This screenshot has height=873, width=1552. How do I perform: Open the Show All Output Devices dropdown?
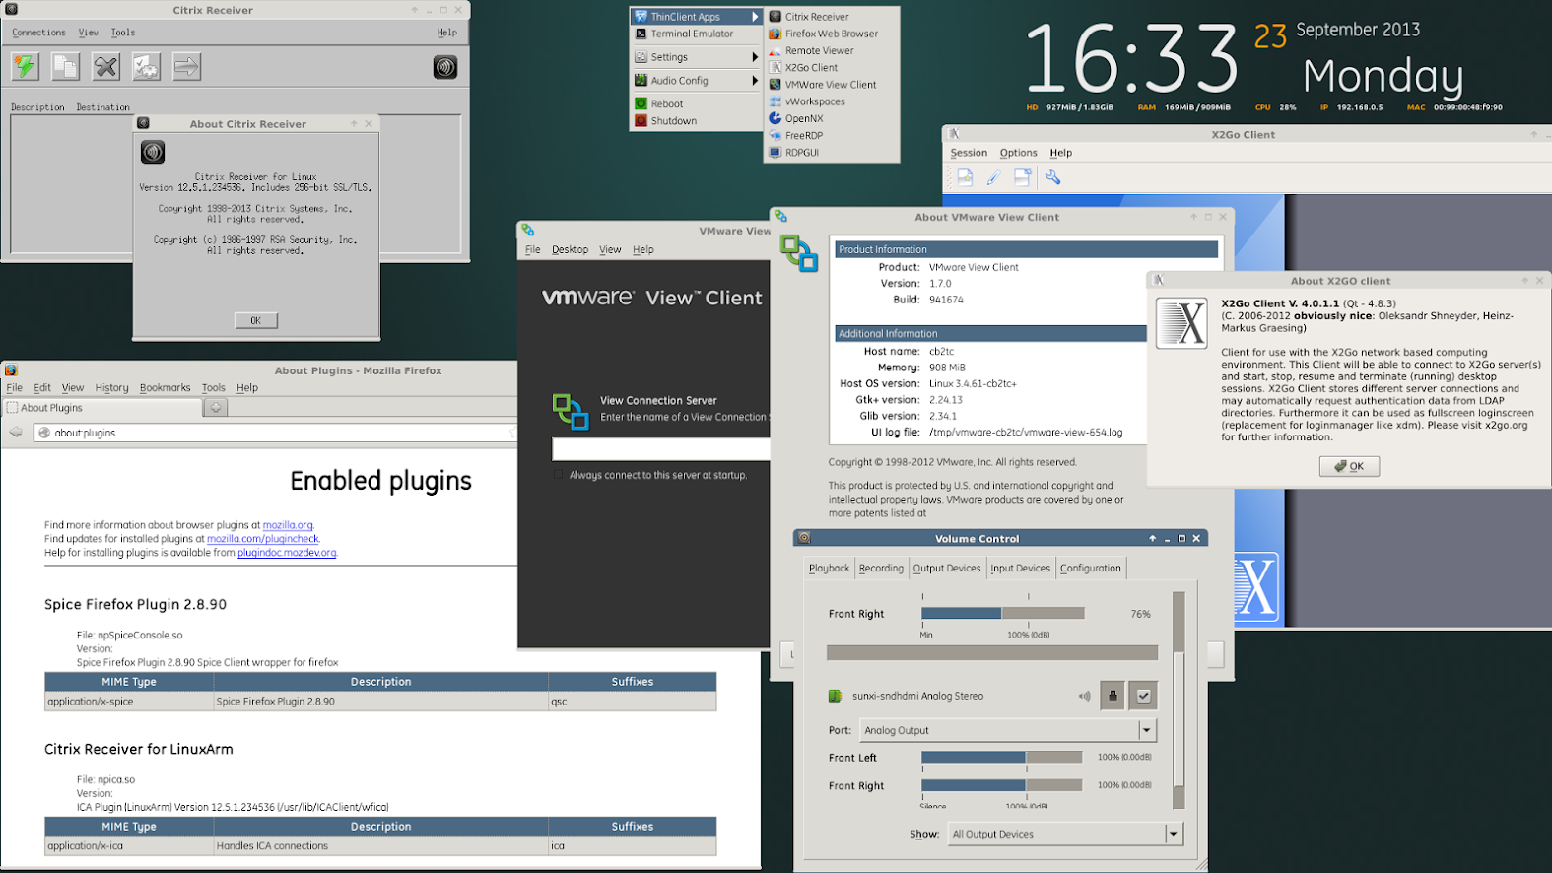(1064, 834)
